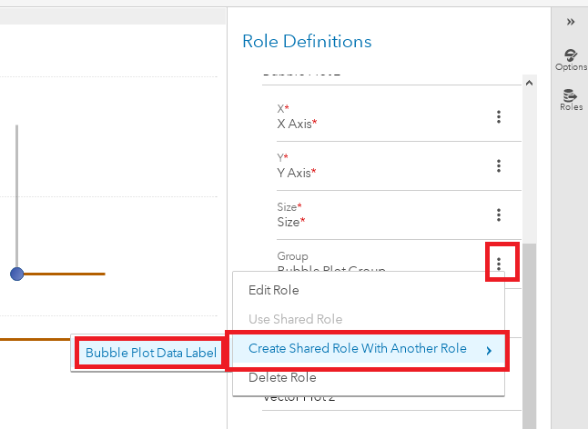Click the blue bubble point on chart
The width and height of the screenshot is (588, 429).
[16, 274]
